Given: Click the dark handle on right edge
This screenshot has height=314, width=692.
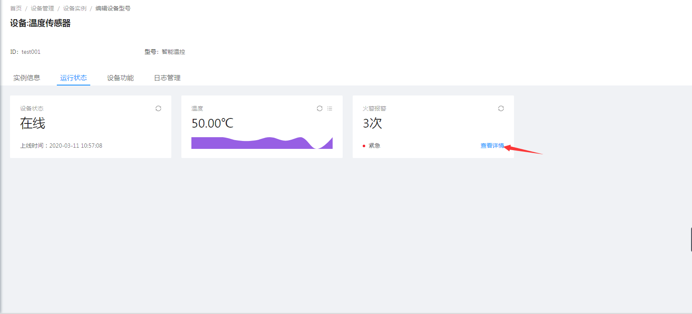Looking at the screenshot, I should 691,239.
